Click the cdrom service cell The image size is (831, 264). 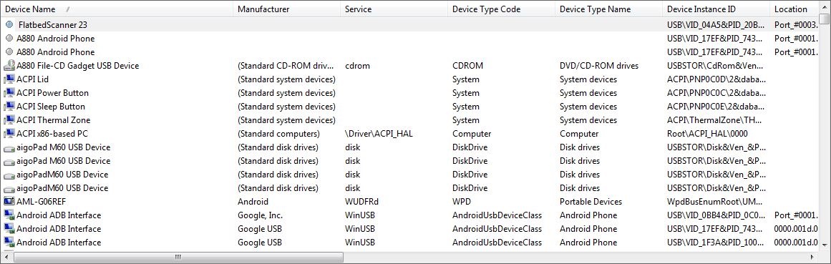pos(357,66)
